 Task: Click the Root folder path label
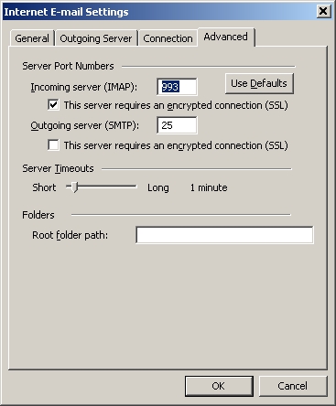tap(70, 235)
